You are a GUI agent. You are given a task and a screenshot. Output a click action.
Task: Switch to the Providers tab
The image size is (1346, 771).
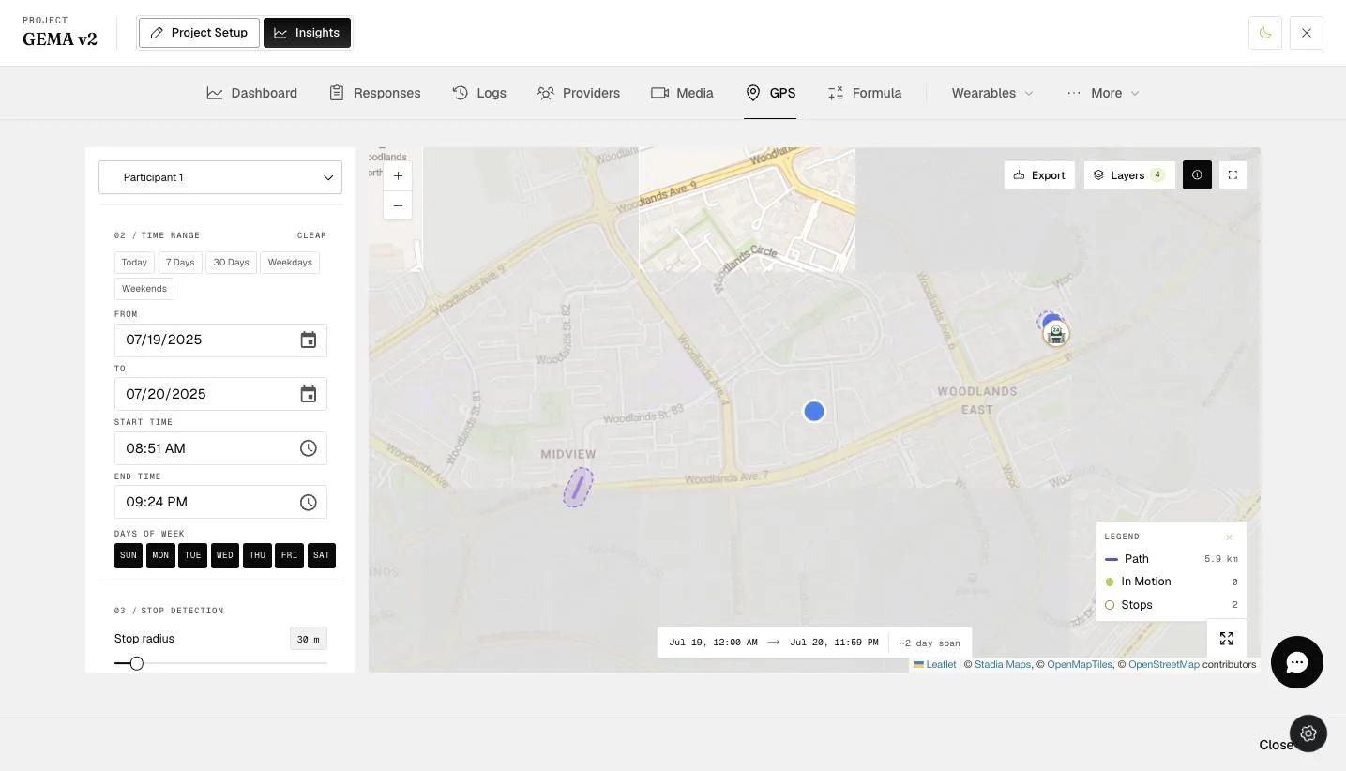579,93
